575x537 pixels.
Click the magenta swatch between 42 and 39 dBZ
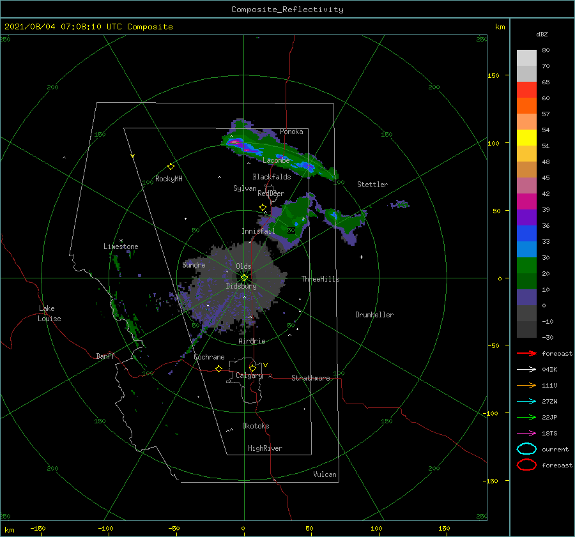[x=526, y=202]
